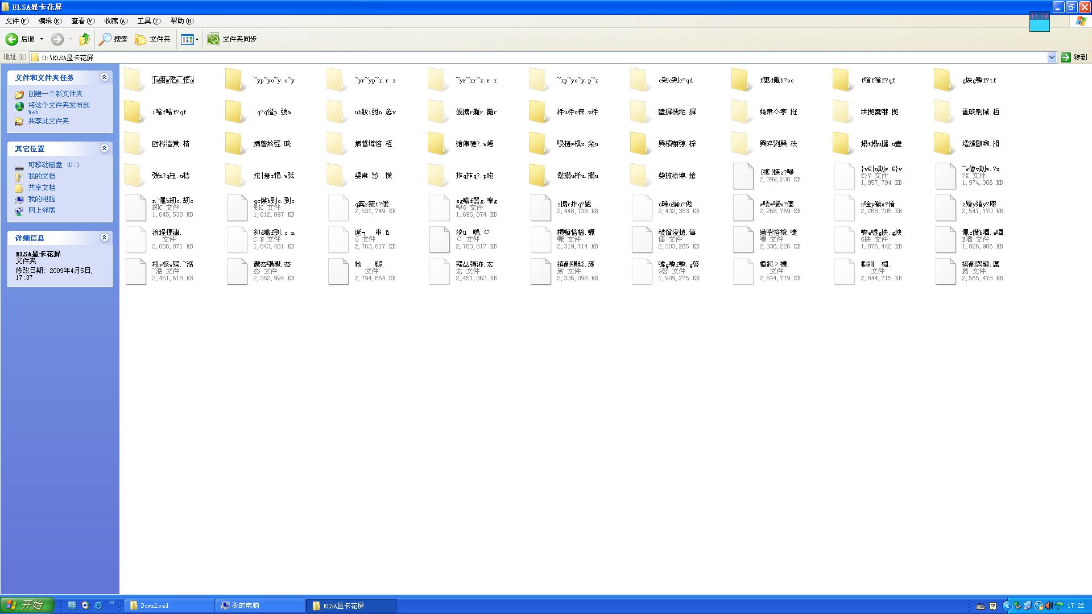Image resolution: width=1092 pixels, height=614 pixels.
Task: Click the Windows Start button
Action: click(x=27, y=605)
